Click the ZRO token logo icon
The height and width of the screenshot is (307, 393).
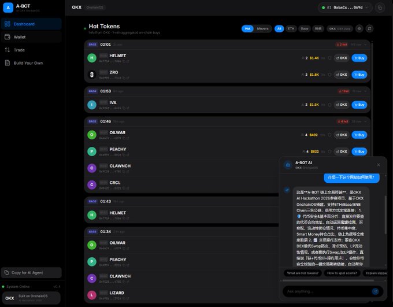tap(91, 75)
